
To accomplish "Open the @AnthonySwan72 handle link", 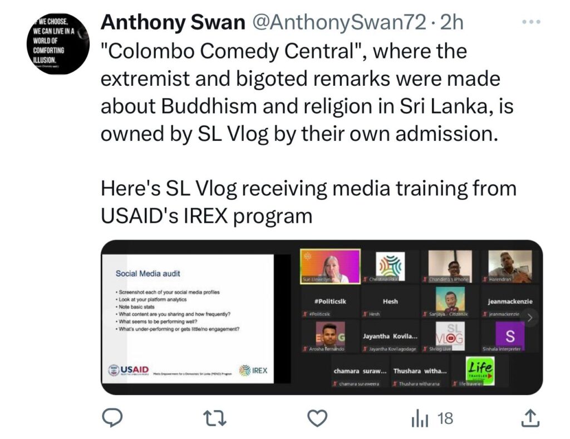I will [339, 22].
